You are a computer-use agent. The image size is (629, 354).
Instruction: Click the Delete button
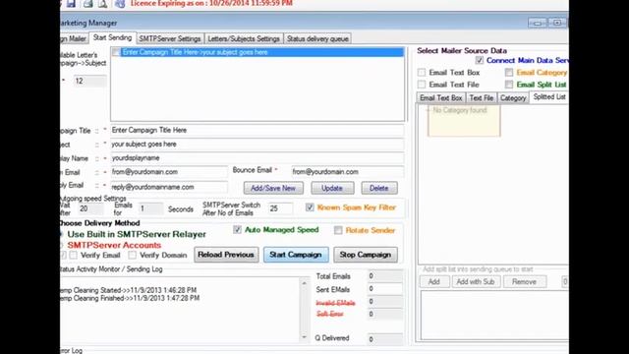379,188
